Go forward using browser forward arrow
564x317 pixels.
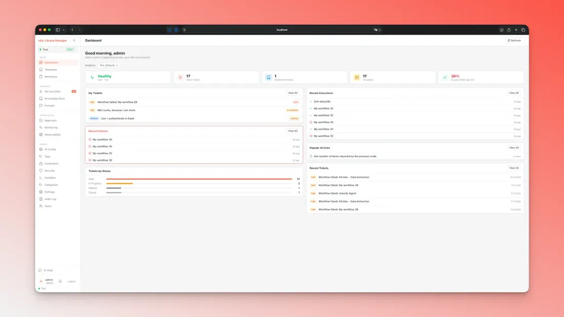coord(79,30)
